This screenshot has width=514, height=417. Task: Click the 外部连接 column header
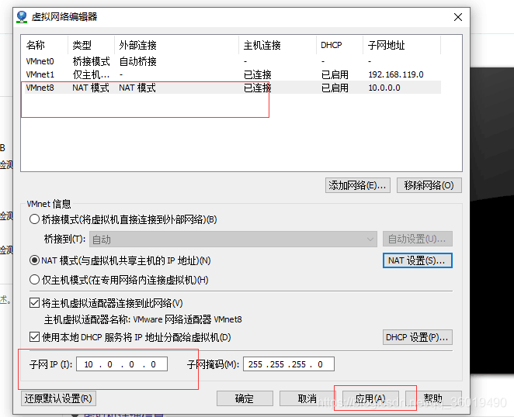pos(177,45)
